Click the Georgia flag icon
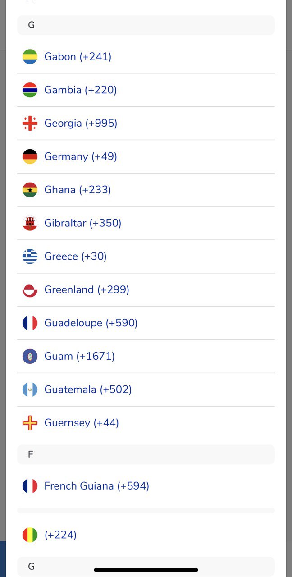 point(30,123)
